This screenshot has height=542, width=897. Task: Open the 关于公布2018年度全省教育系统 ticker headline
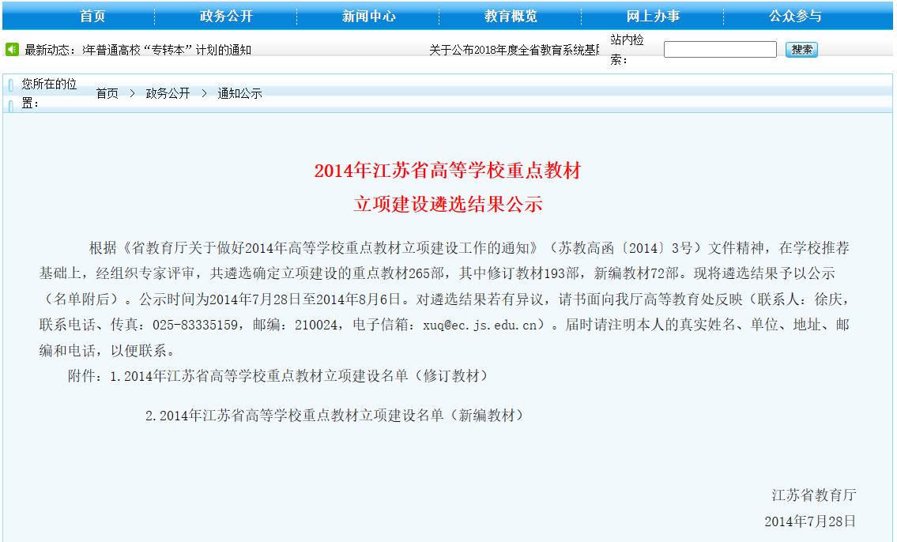514,51
